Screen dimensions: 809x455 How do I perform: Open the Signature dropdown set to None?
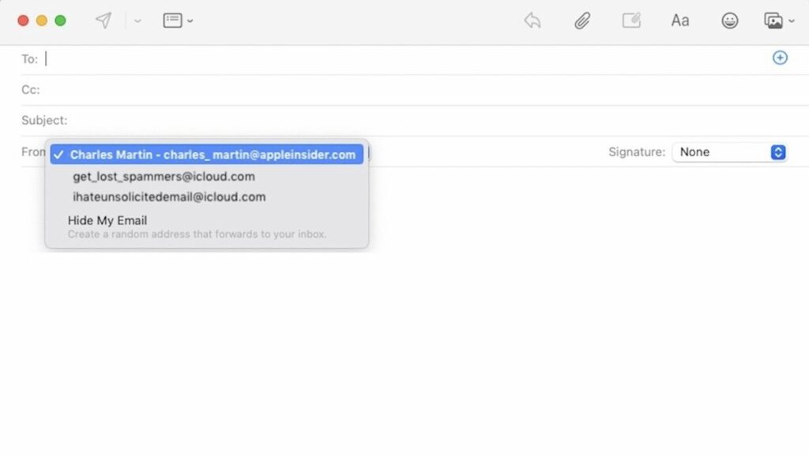pyautogui.click(x=729, y=152)
